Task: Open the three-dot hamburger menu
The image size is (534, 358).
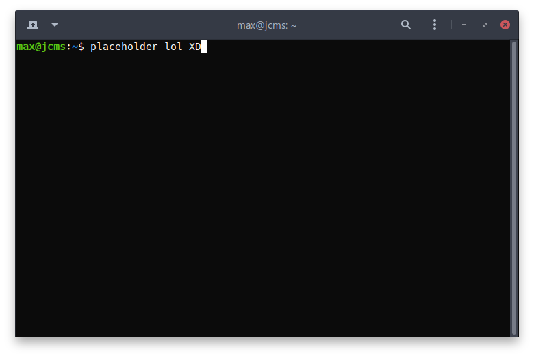Action: point(434,25)
